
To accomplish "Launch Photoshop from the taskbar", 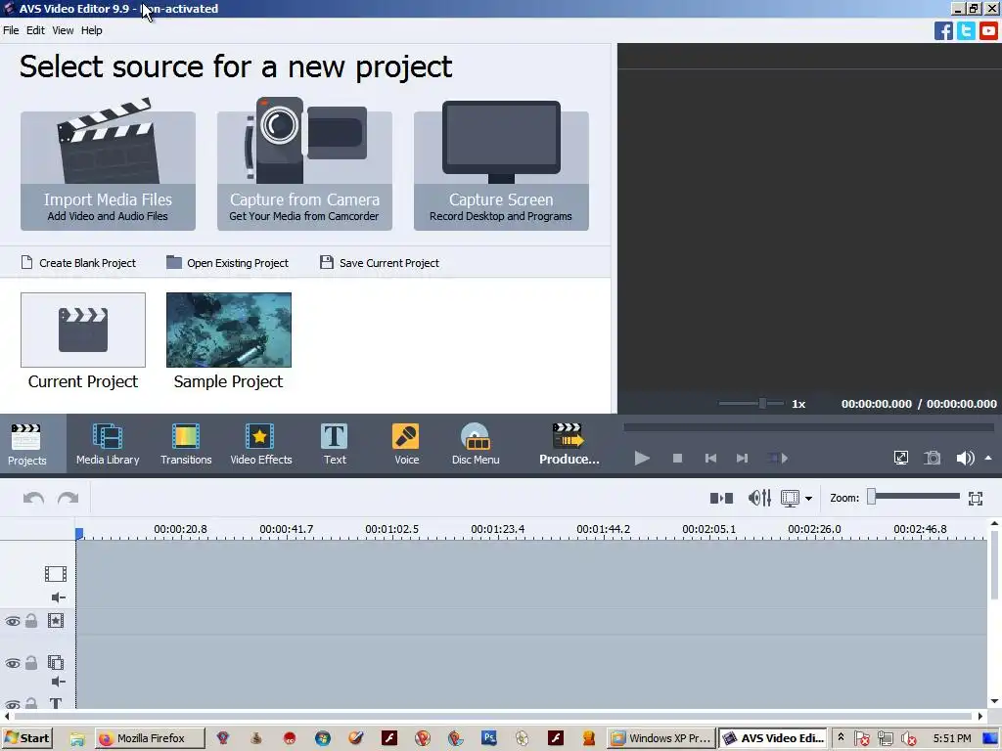I will coord(489,737).
